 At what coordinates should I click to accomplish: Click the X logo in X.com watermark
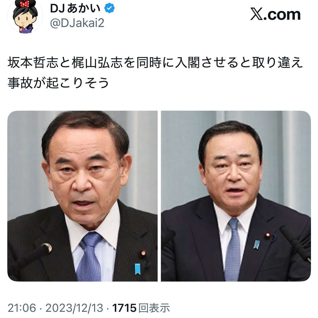pyautogui.click(x=256, y=14)
